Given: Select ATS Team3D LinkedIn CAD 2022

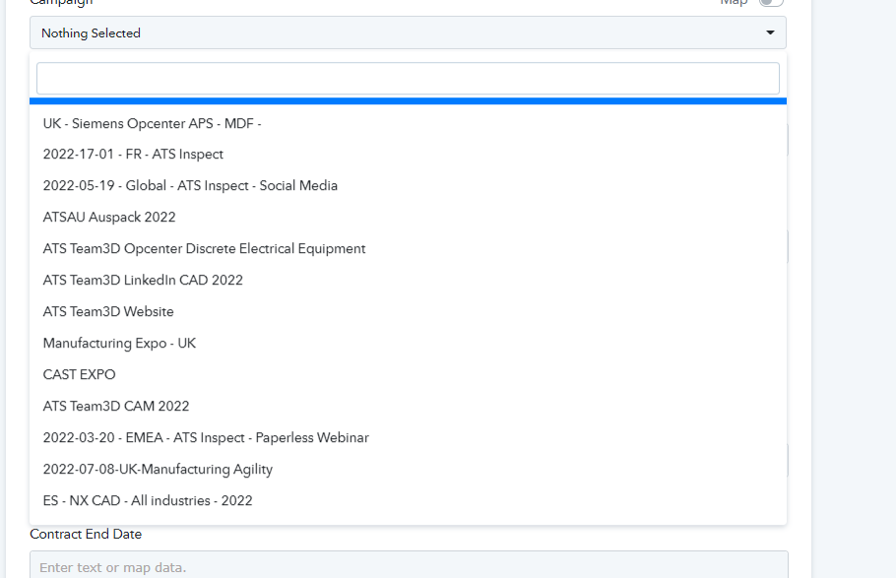Looking at the screenshot, I should 408,281.
